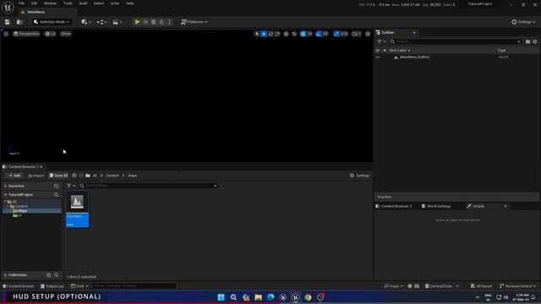Open the quick add actor dropdown
Viewport: 541px width, 304px height.
86,22
